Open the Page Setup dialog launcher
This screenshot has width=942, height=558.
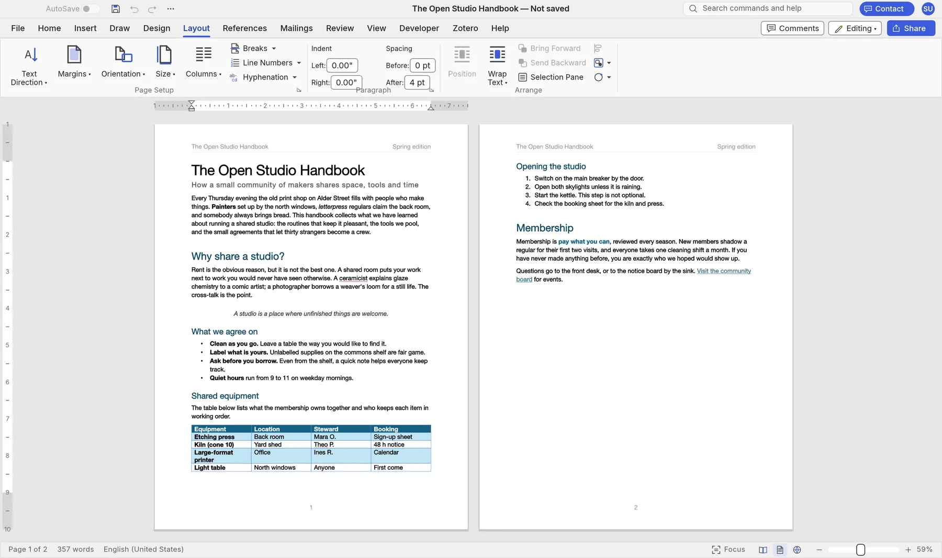[x=299, y=90]
